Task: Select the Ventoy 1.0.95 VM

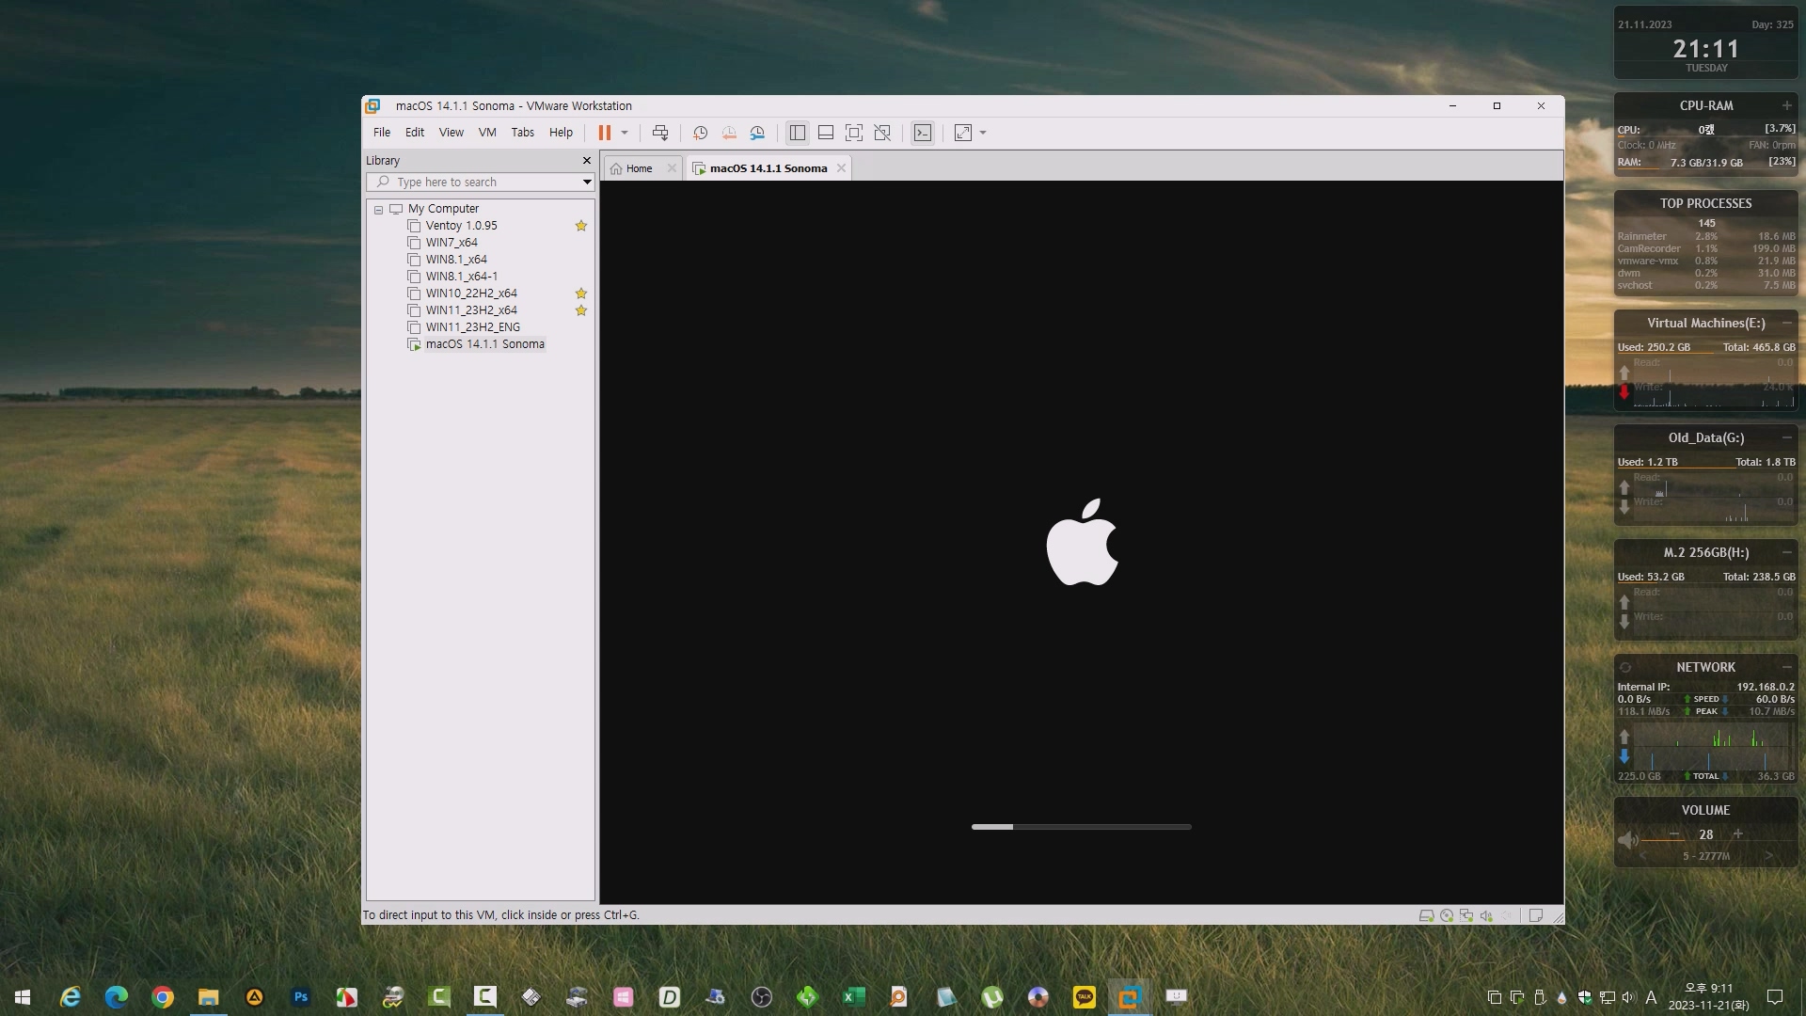Action: [x=461, y=226]
